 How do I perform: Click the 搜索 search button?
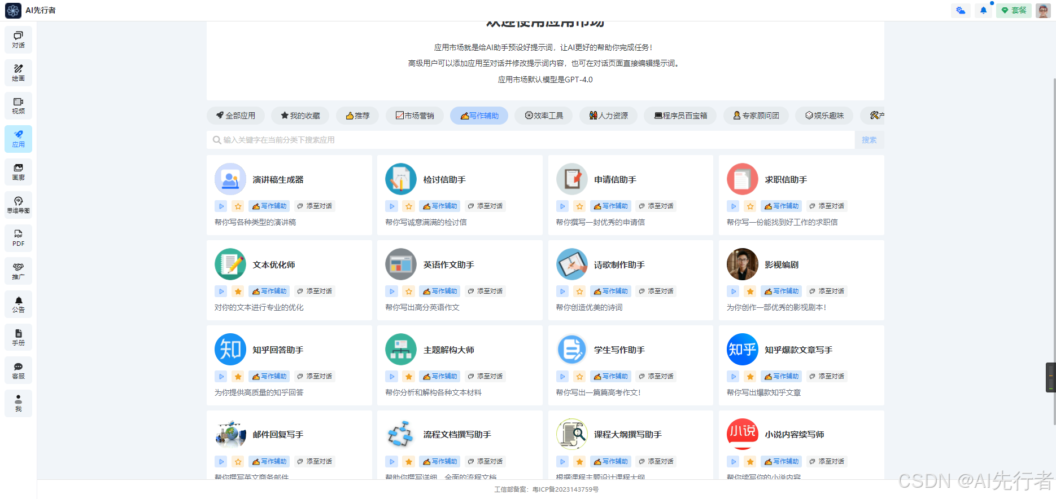(x=869, y=140)
